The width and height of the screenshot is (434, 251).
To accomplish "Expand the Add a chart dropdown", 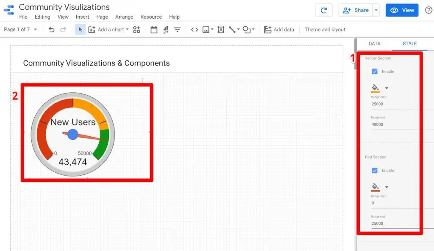I will tap(128, 30).
